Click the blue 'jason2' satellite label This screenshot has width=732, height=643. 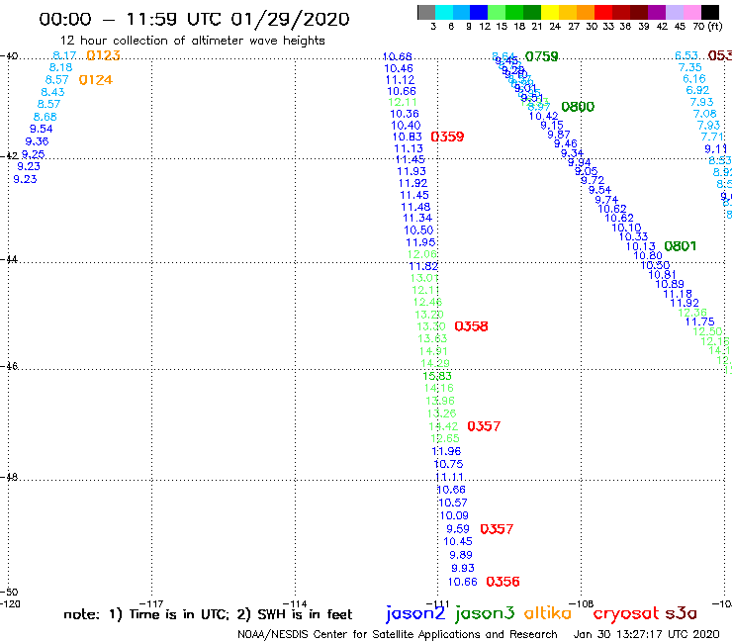pyautogui.click(x=415, y=613)
